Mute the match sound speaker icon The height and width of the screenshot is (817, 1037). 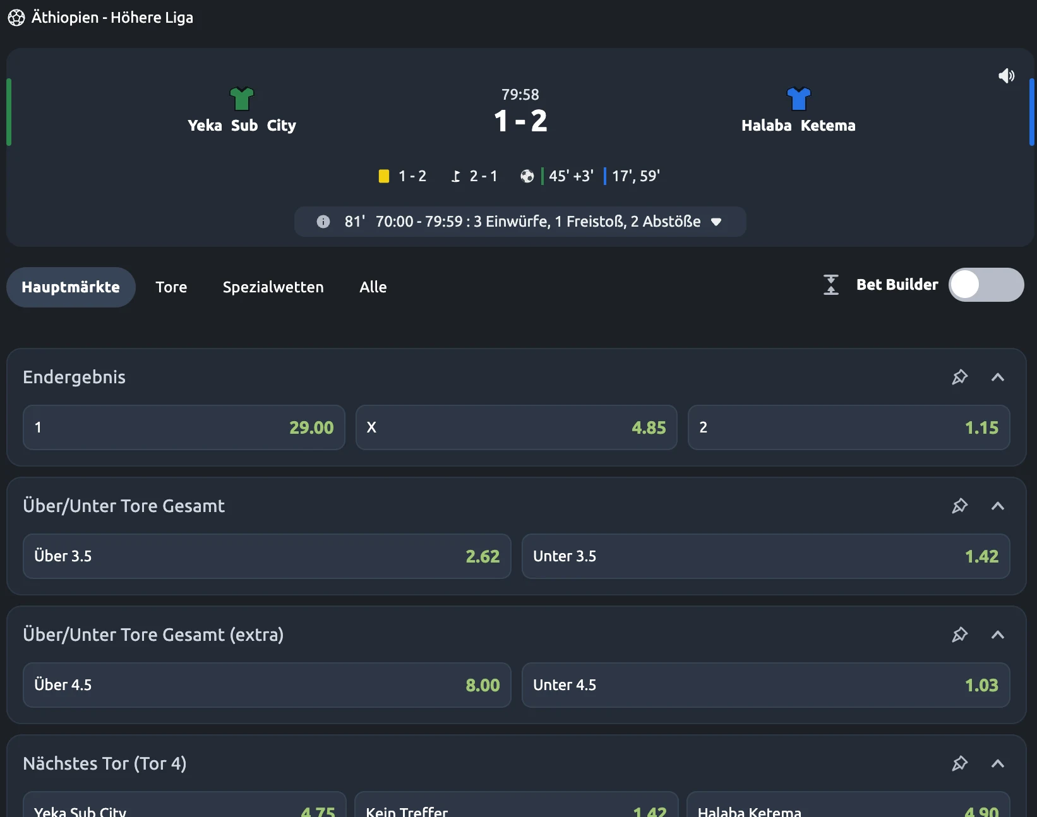coord(1006,76)
